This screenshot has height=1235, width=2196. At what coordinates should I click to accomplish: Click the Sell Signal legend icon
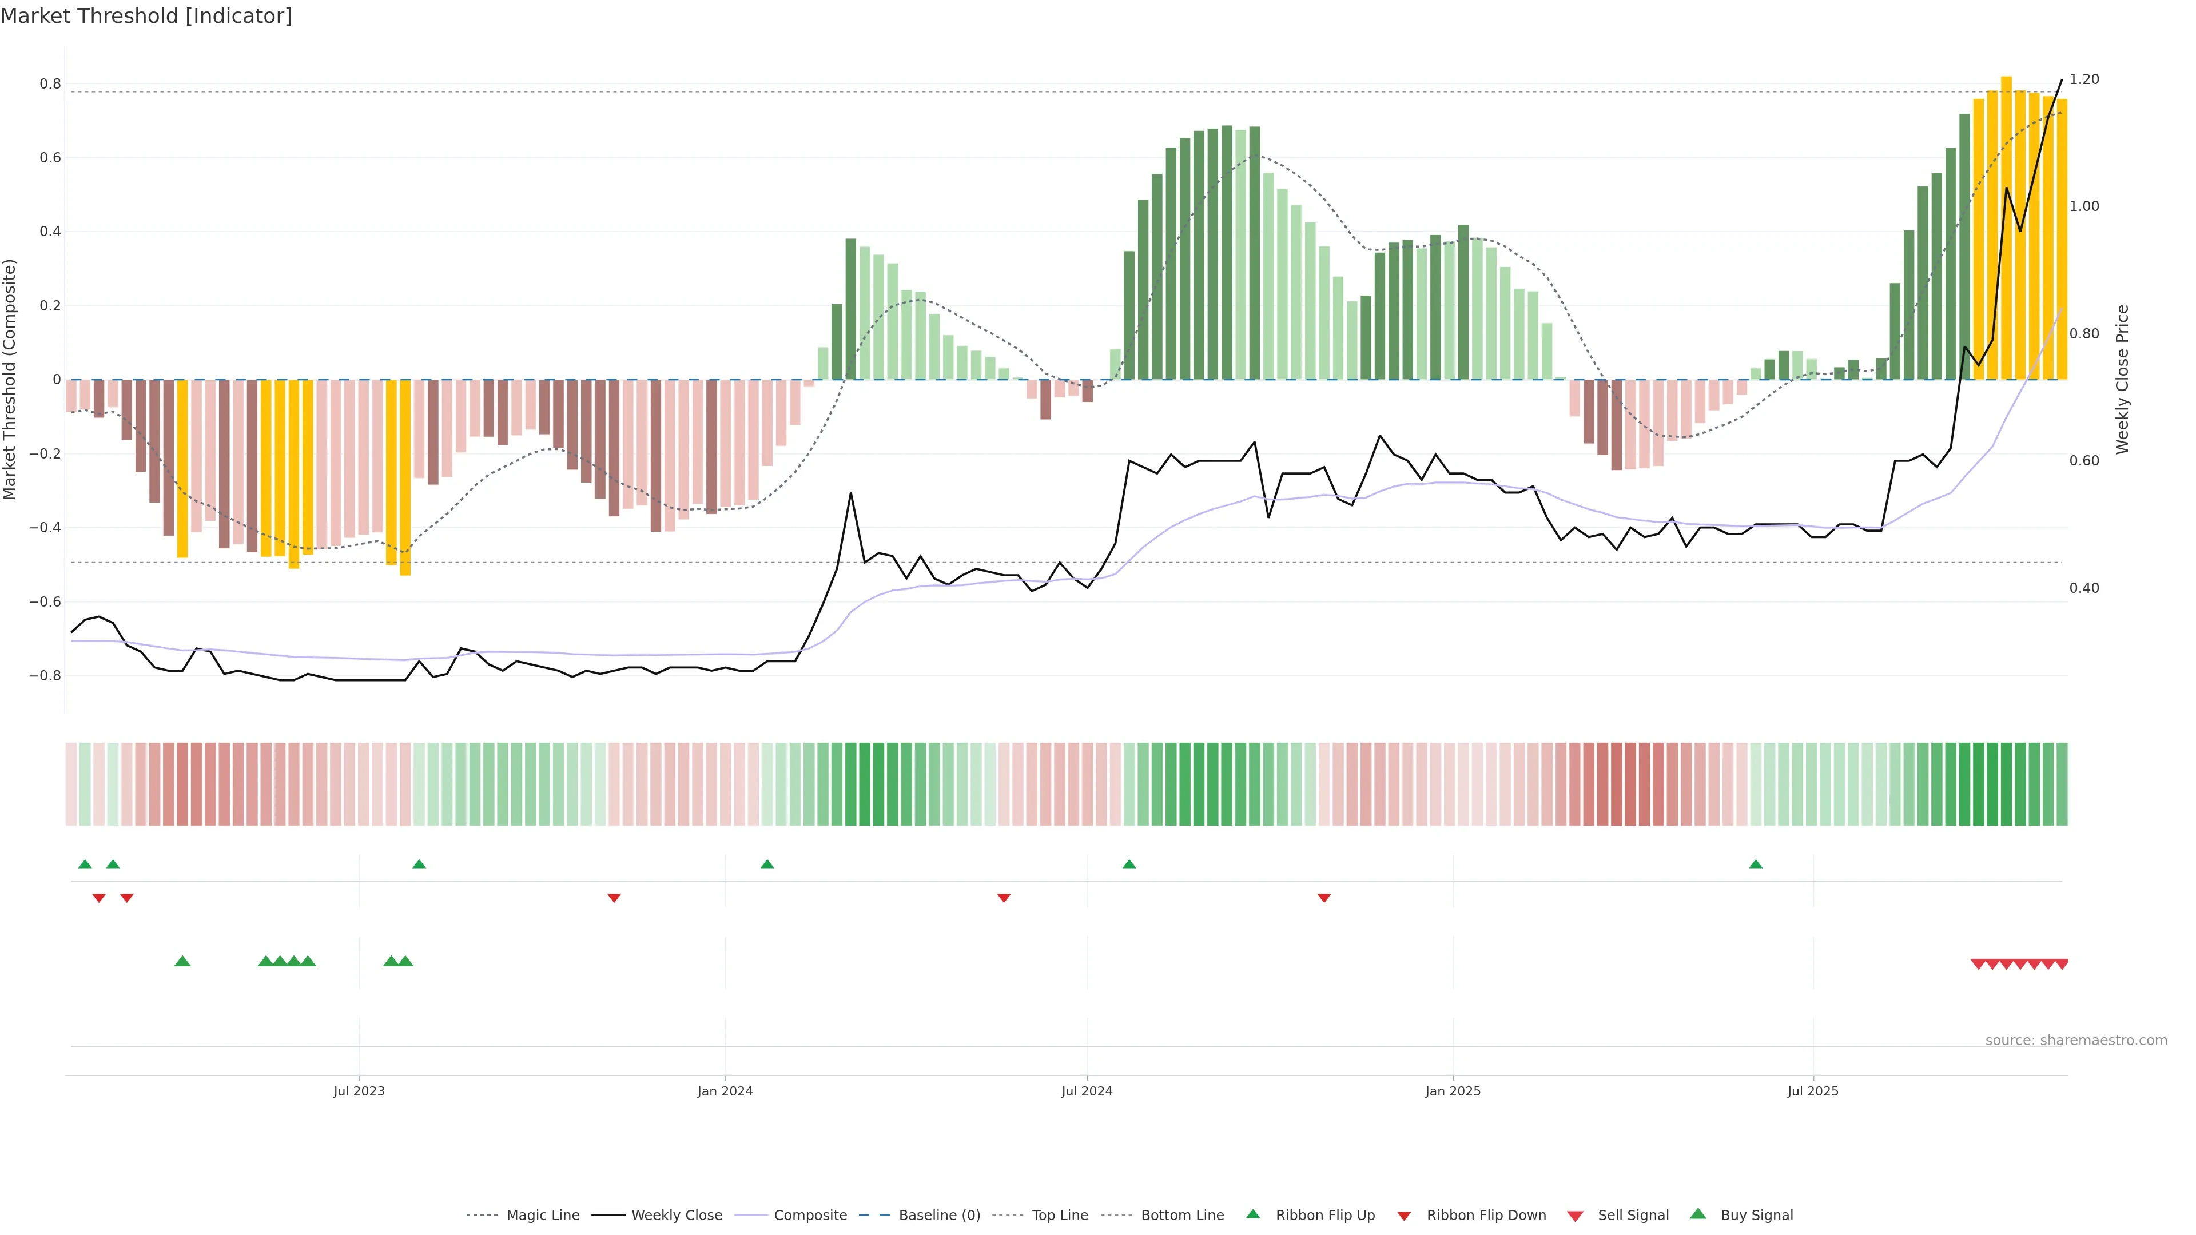coord(1576,1216)
